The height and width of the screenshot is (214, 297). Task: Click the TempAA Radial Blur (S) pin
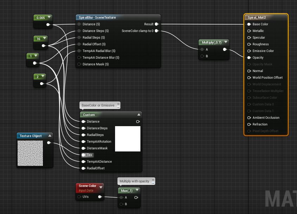click(80, 51)
